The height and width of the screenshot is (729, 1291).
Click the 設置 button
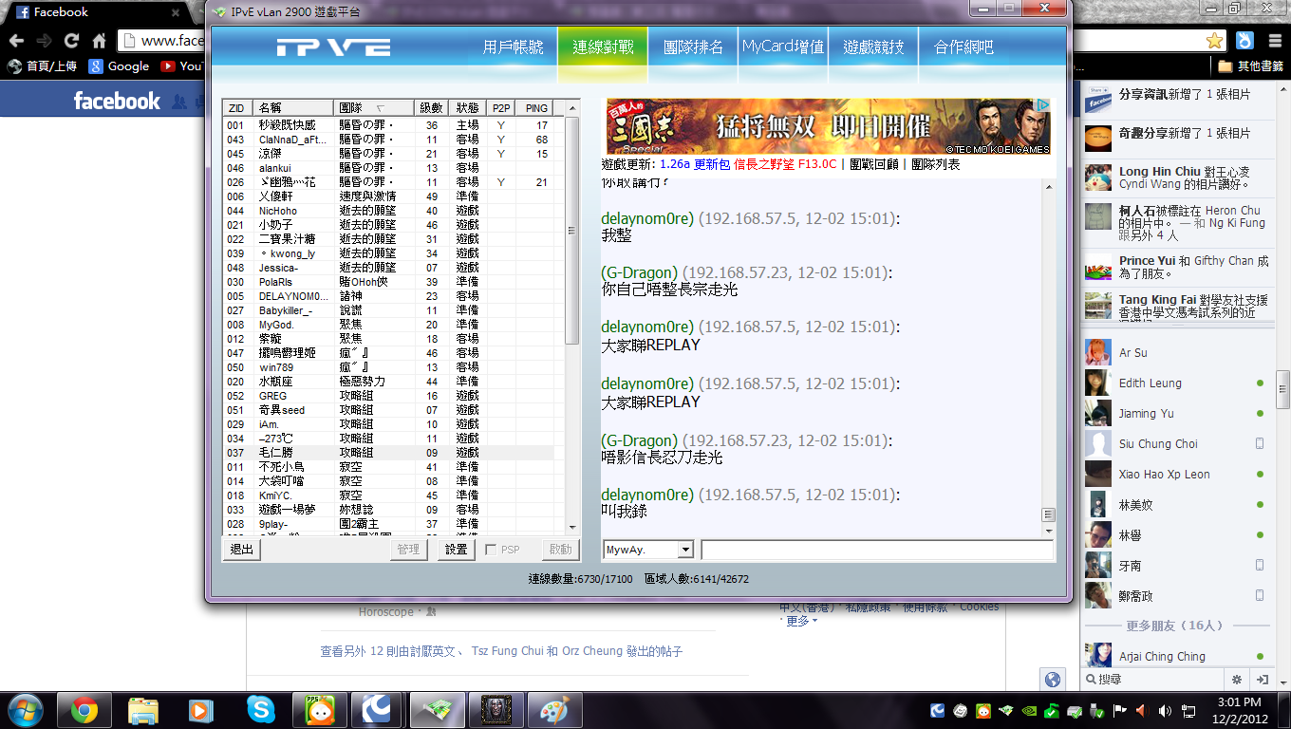(x=456, y=550)
